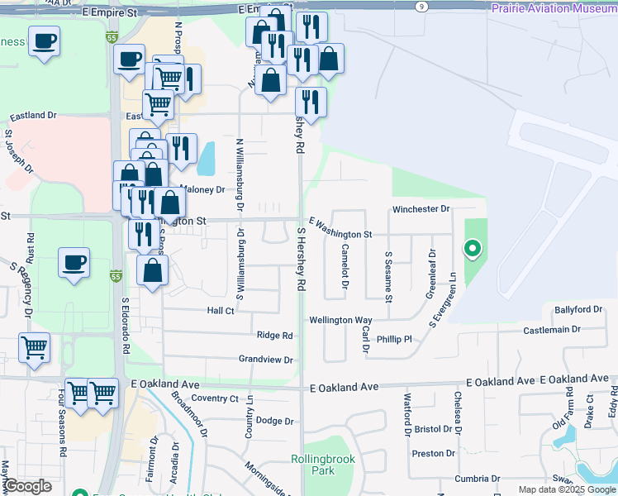
Task: Open the shopping cart marker on Eastland Dr
Action: pos(158,105)
